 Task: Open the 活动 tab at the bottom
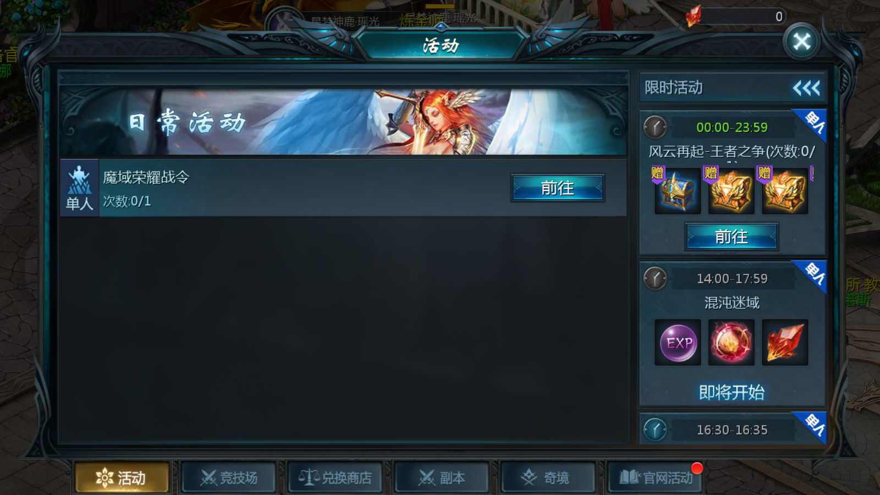122,477
